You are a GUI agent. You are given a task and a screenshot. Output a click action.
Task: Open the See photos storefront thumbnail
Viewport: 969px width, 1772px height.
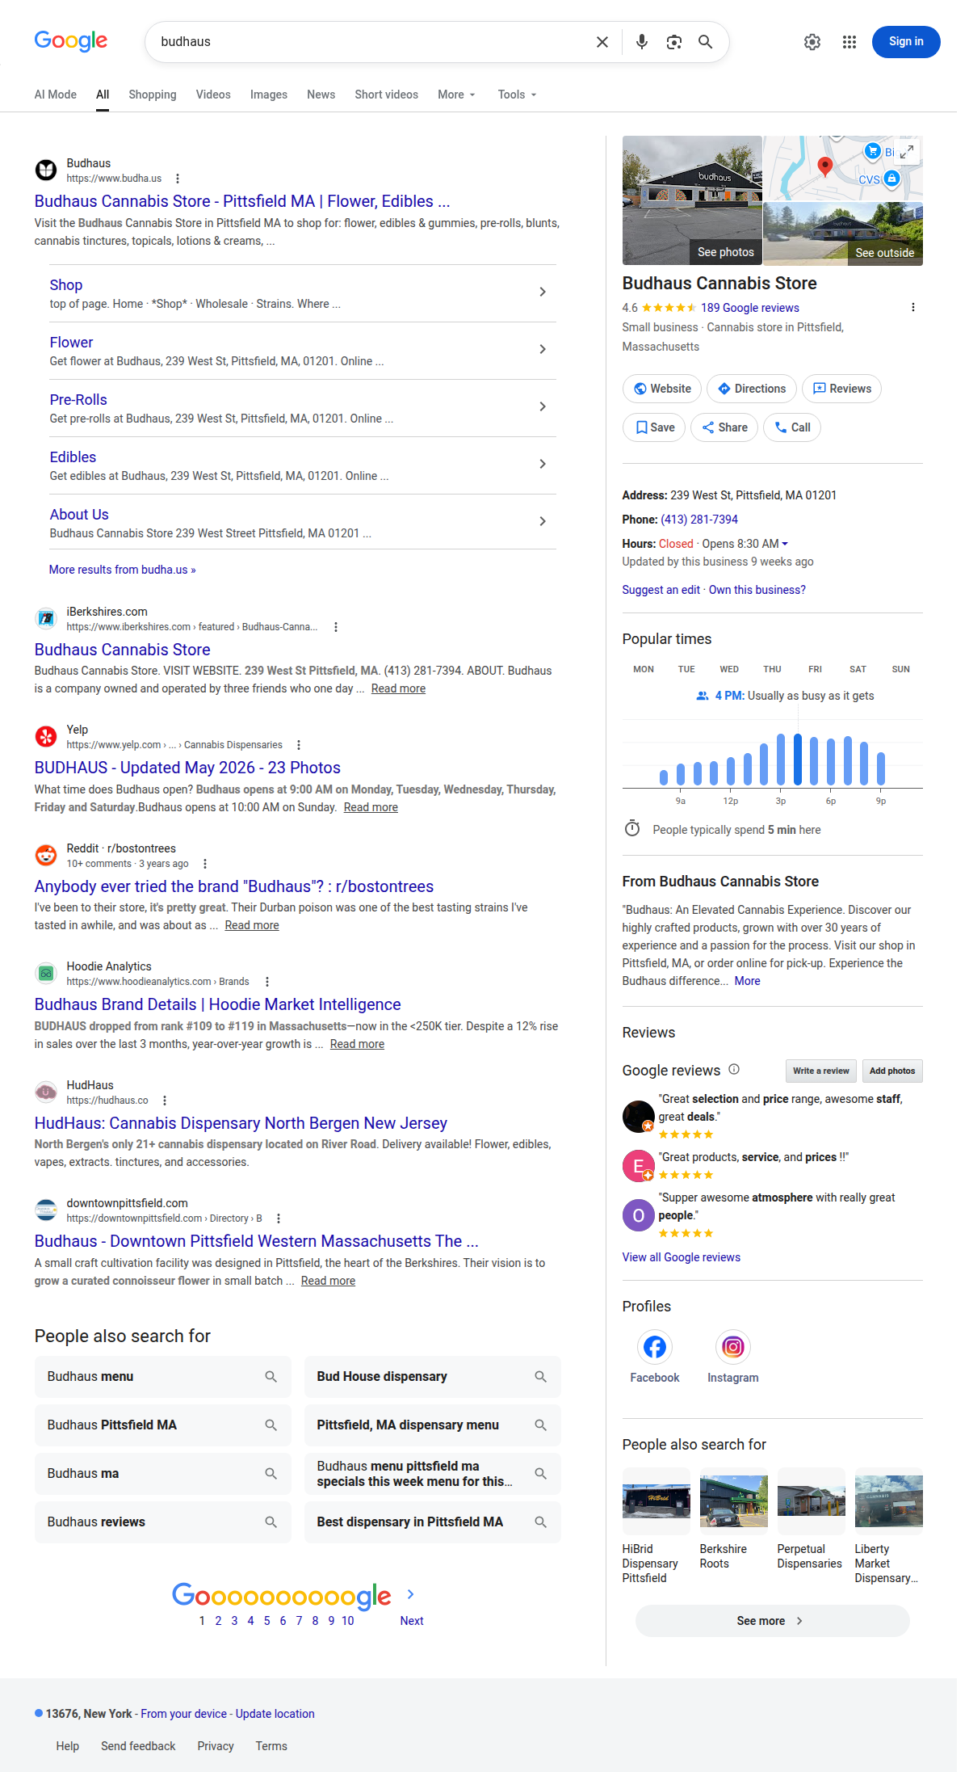(692, 200)
